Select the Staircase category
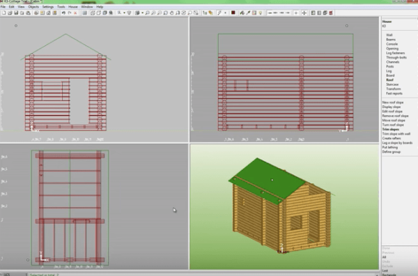 [392, 84]
